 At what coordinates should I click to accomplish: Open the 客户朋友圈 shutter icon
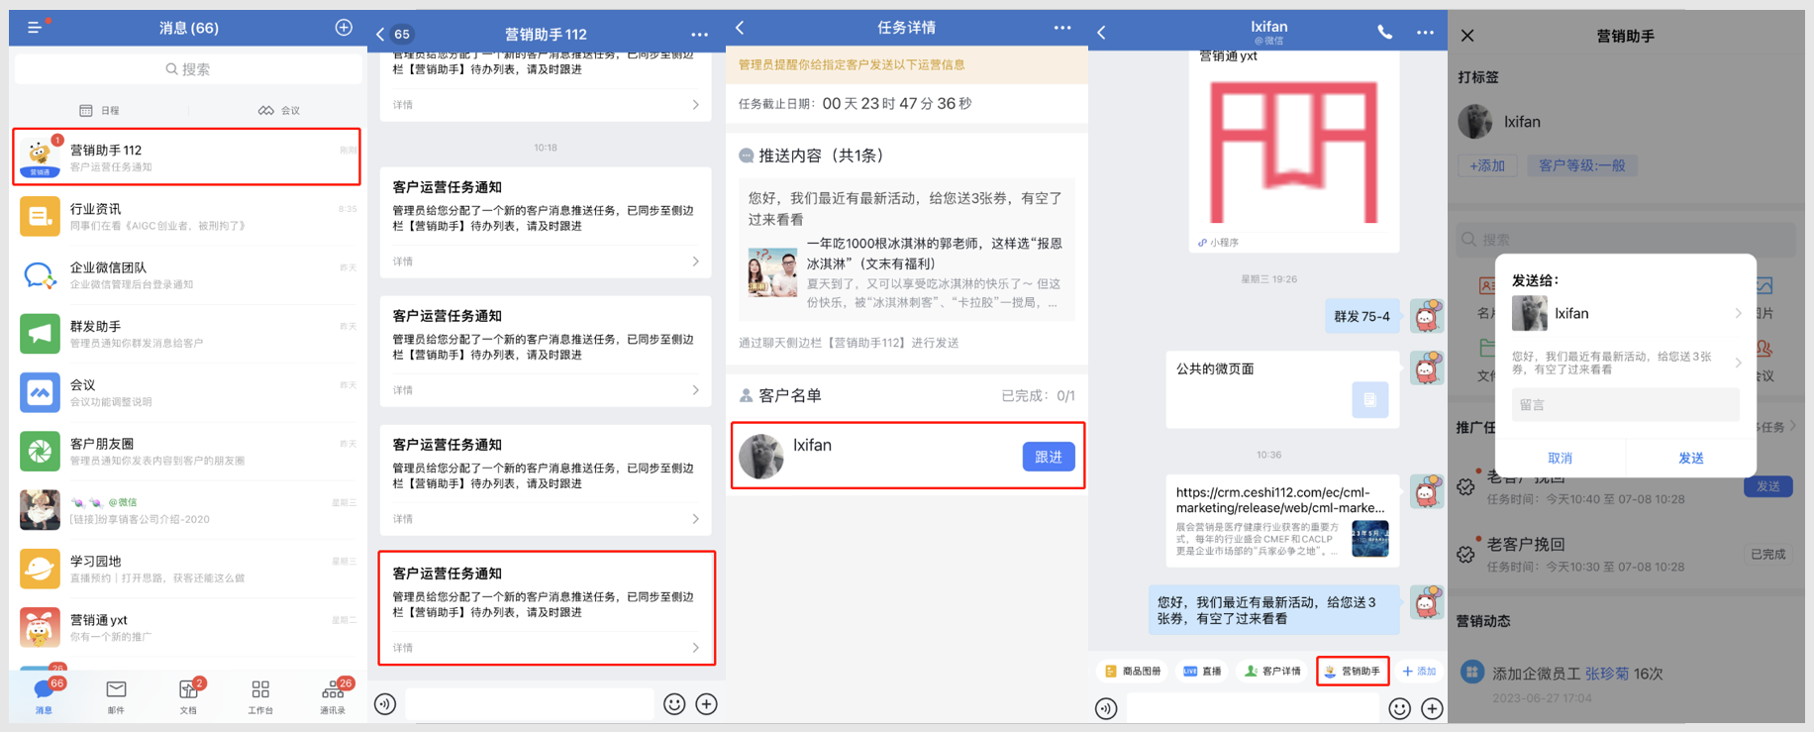40,451
